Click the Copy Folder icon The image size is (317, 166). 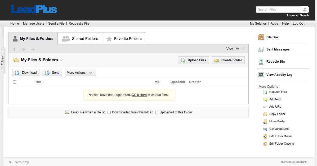[265, 114]
